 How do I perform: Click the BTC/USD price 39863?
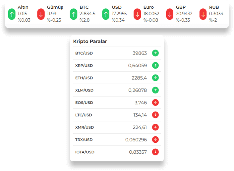pos(140,53)
